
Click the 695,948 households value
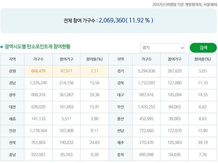[x=147, y=154]
